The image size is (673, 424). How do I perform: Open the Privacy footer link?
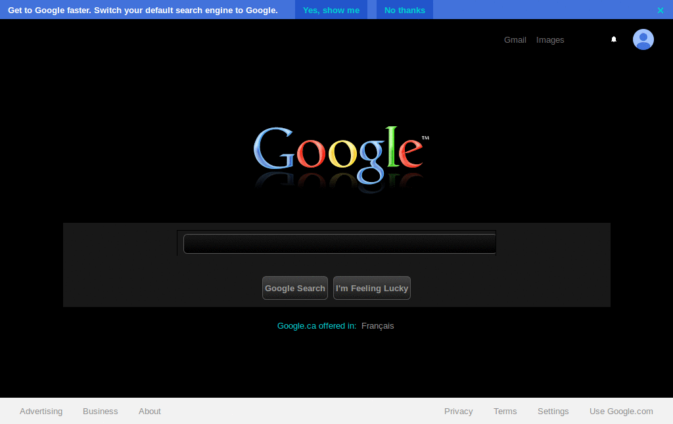pyautogui.click(x=458, y=411)
